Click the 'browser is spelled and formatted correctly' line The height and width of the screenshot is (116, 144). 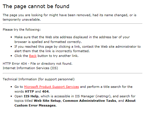click(48, 42)
